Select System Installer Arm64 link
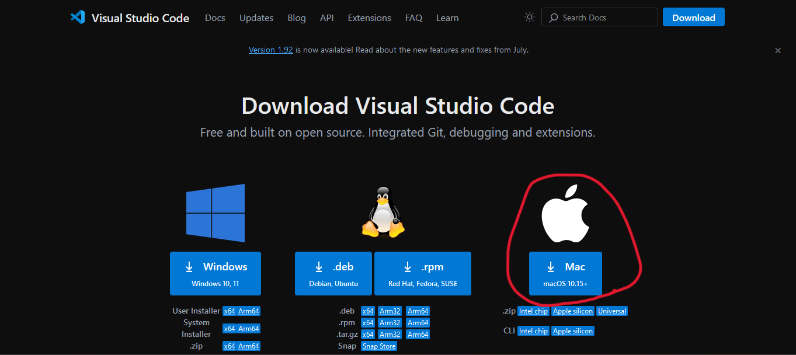The height and width of the screenshot is (355, 796). point(249,329)
